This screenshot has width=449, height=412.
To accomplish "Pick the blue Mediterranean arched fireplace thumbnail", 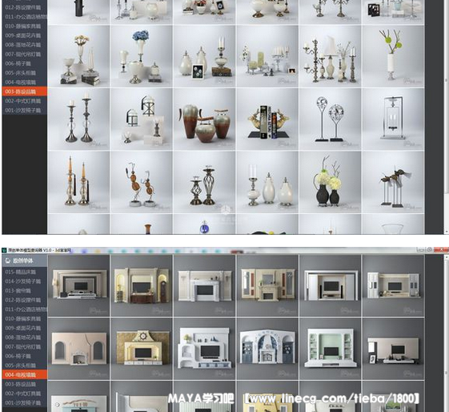I will tap(267, 349).
